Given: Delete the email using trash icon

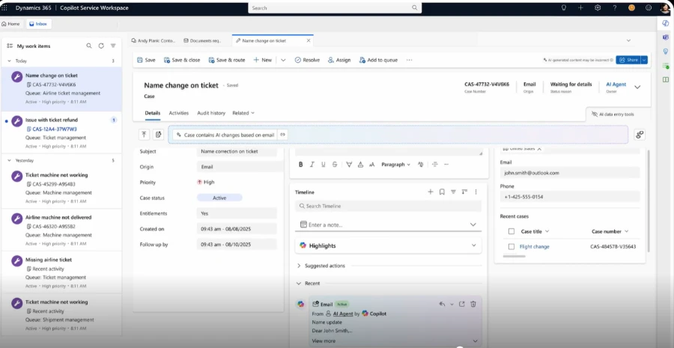Looking at the screenshot, I should click(x=473, y=304).
